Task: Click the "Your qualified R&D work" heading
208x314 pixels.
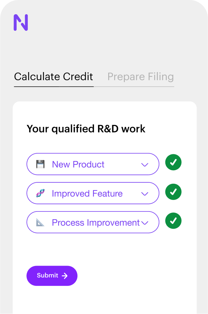Action: (86, 129)
